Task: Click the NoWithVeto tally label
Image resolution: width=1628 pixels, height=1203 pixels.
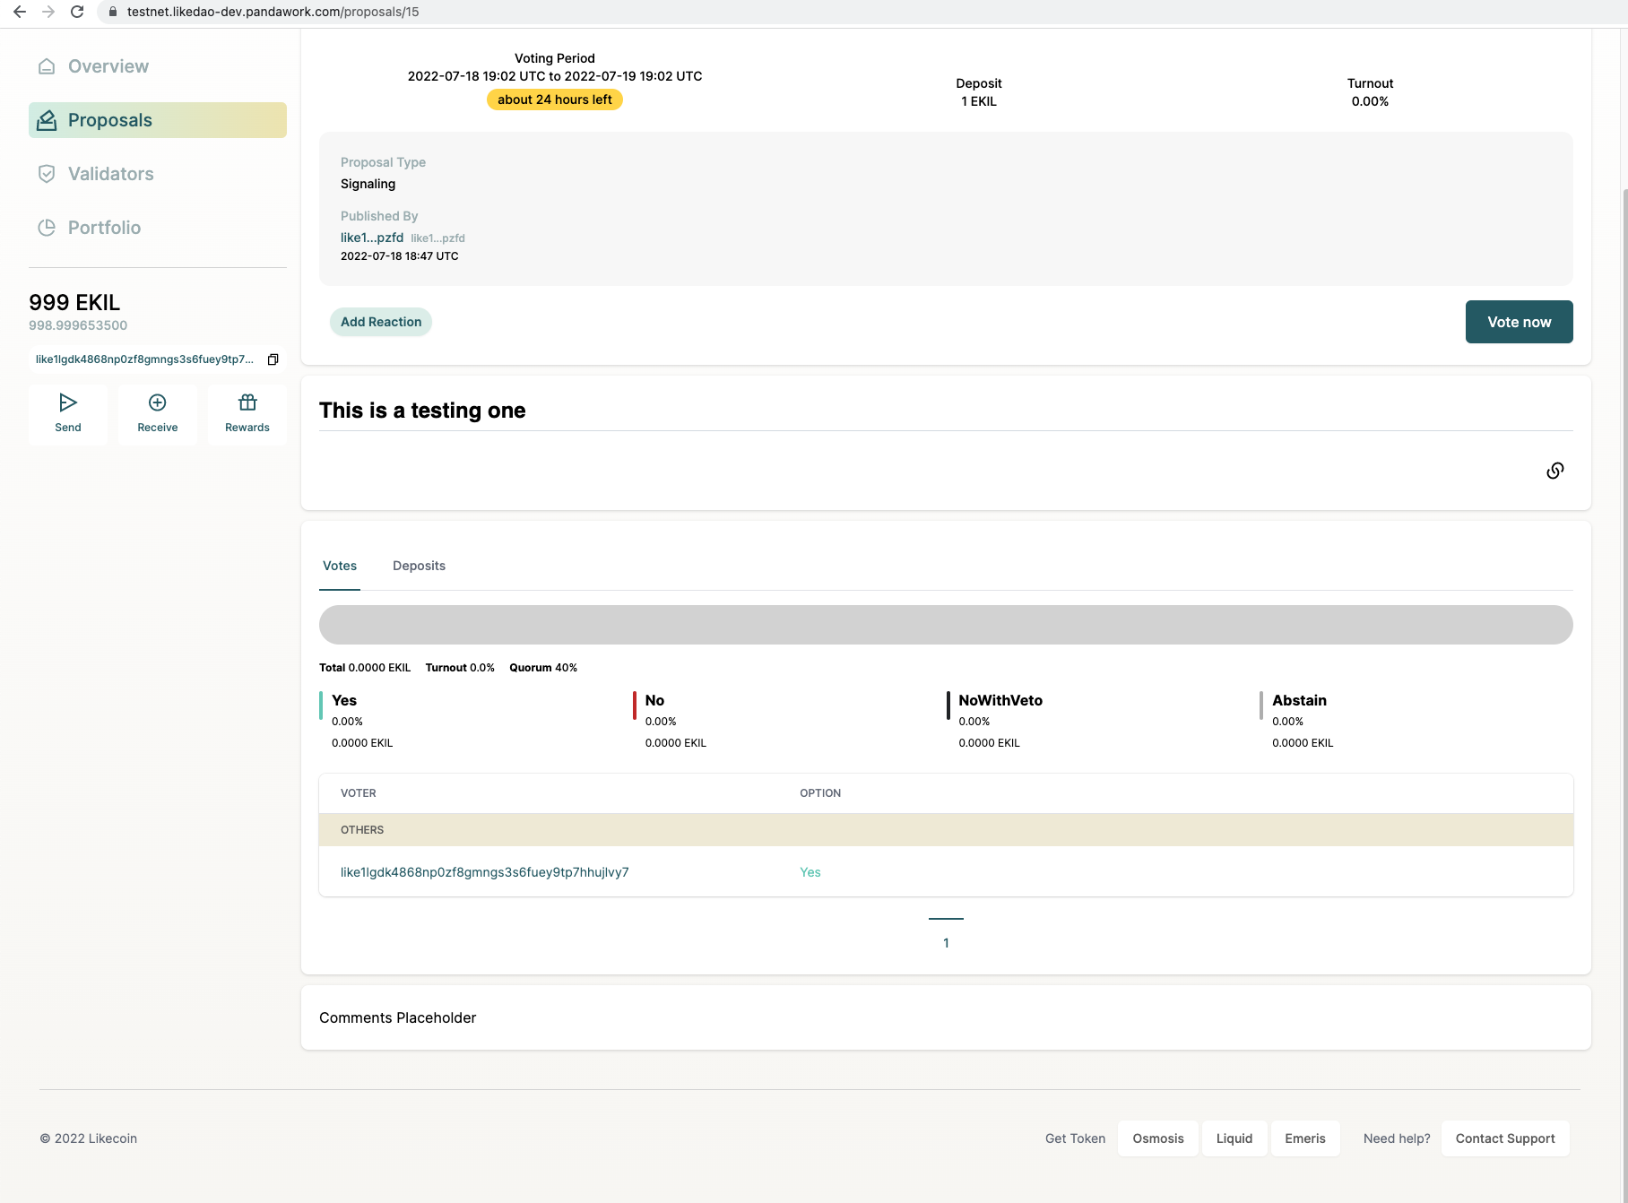Action: click(x=1000, y=700)
